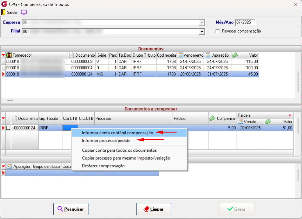
Task: Select document row 0000000004 valued 100,00
Action: pos(132,68)
